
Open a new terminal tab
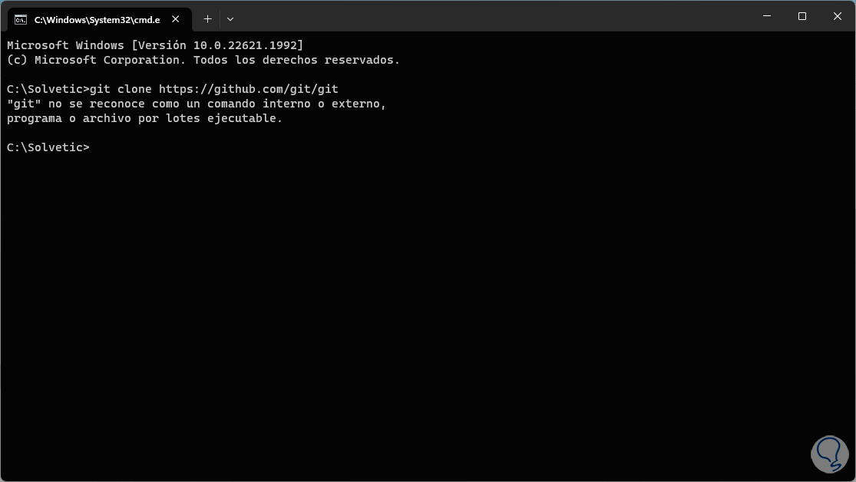point(207,18)
